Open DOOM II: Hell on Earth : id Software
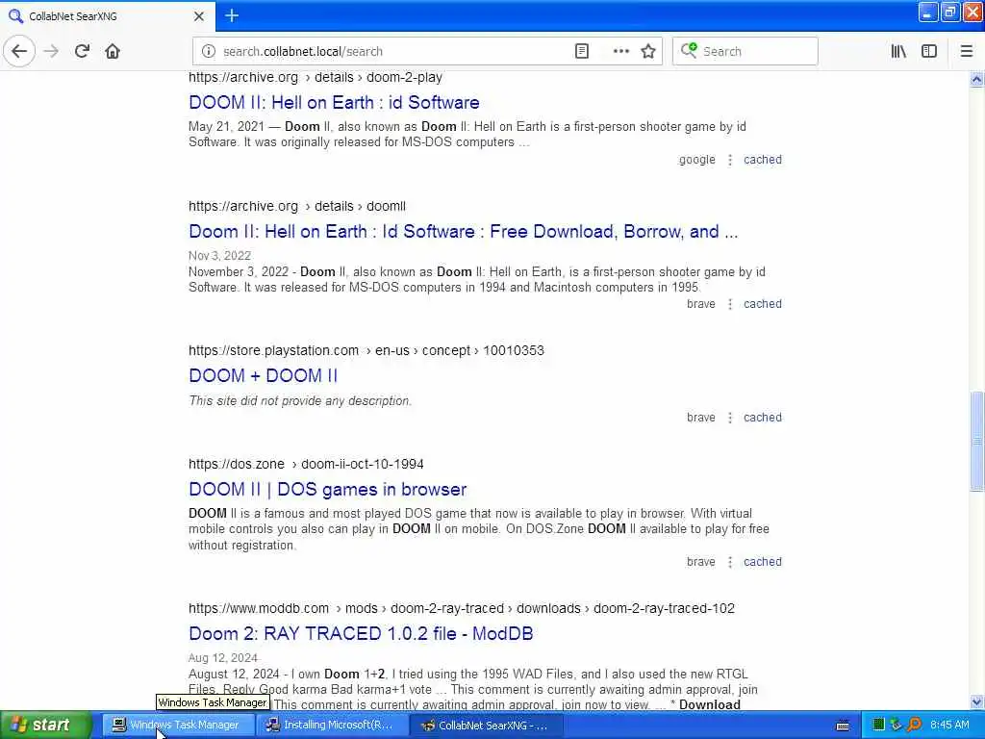The width and height of the screenshot is (985, 739). pos(334,102)
